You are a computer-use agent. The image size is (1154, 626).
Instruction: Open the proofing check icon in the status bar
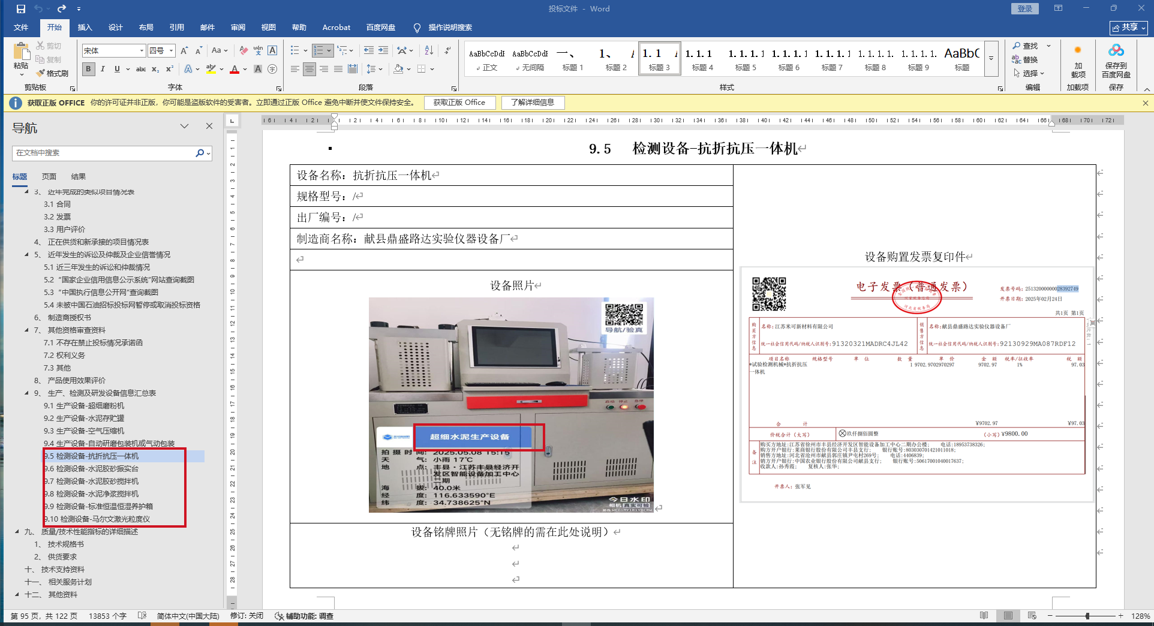[x=142, y=616]
